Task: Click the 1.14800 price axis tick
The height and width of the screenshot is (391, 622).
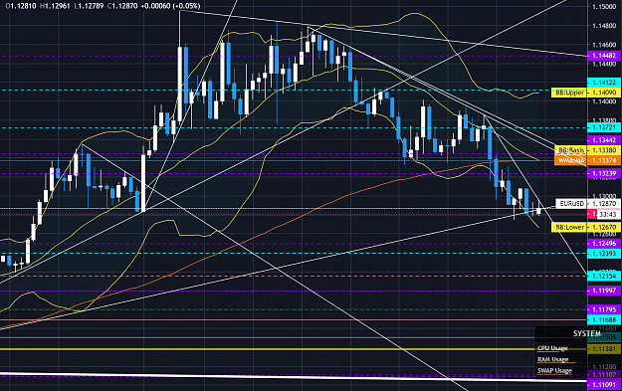Action: [604, 26]
